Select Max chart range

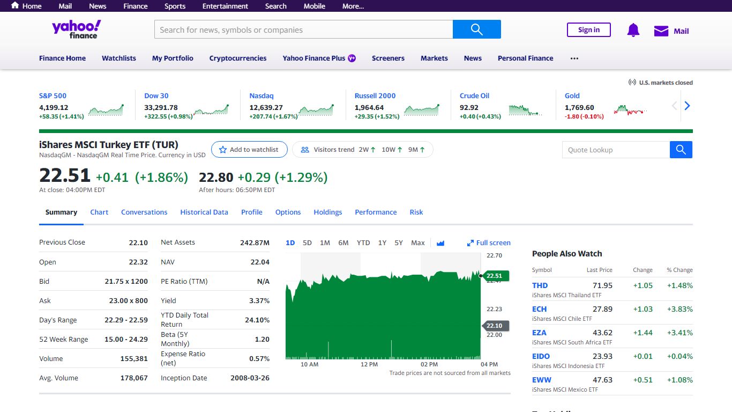418,243
